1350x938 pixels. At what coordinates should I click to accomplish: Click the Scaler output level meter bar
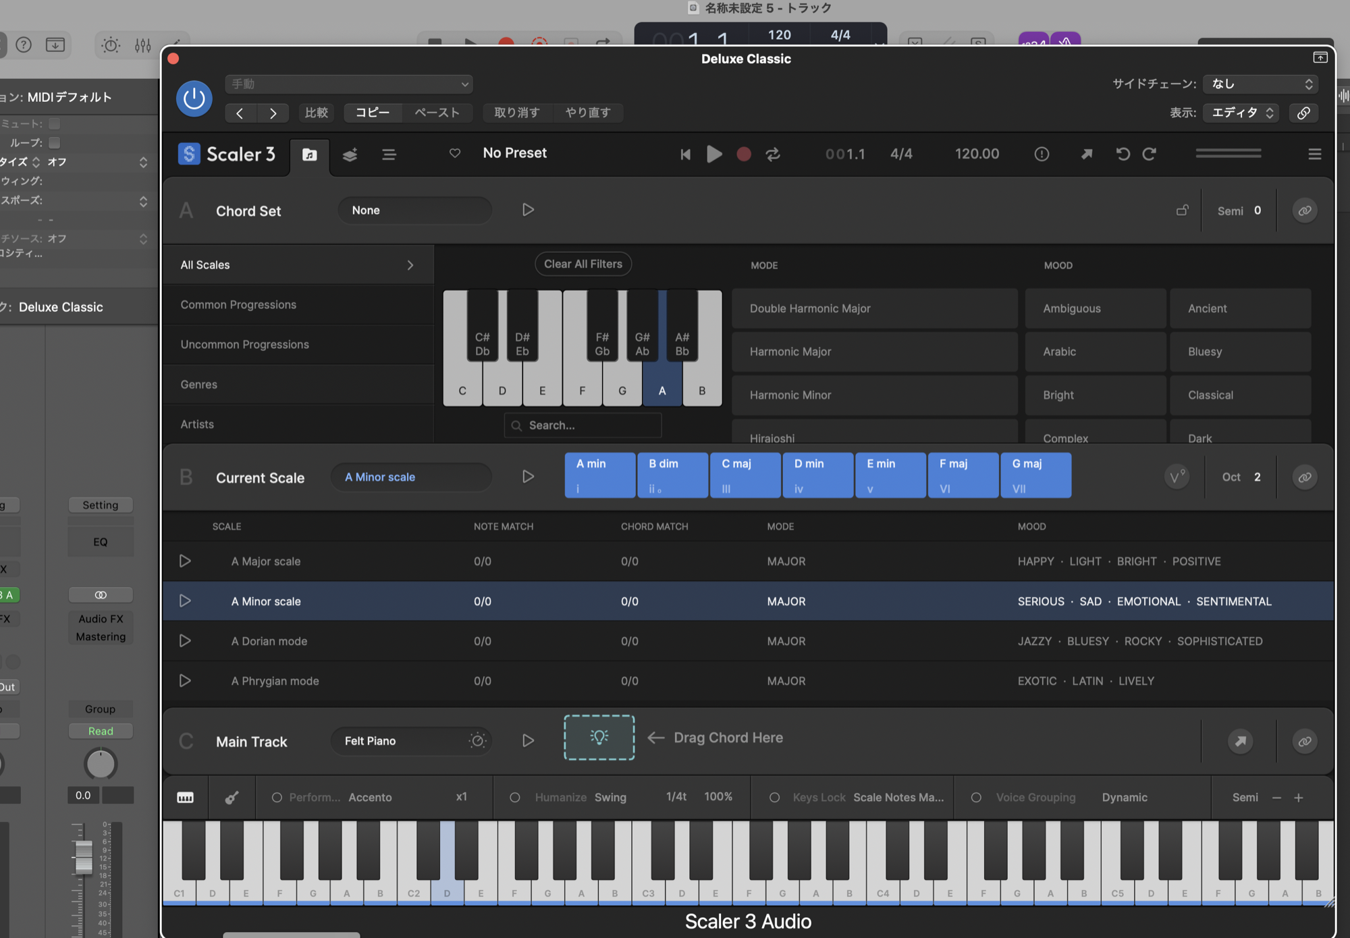1228,154
